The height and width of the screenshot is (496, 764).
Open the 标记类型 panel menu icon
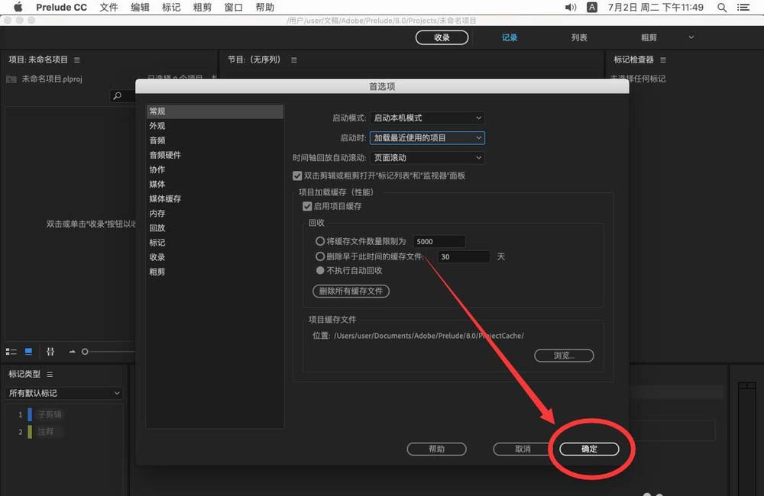coord(49,374)
